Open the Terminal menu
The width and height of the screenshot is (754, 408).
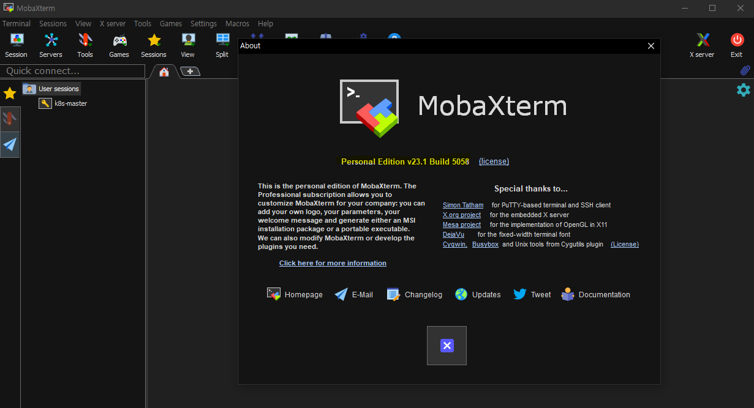point(17,24)
